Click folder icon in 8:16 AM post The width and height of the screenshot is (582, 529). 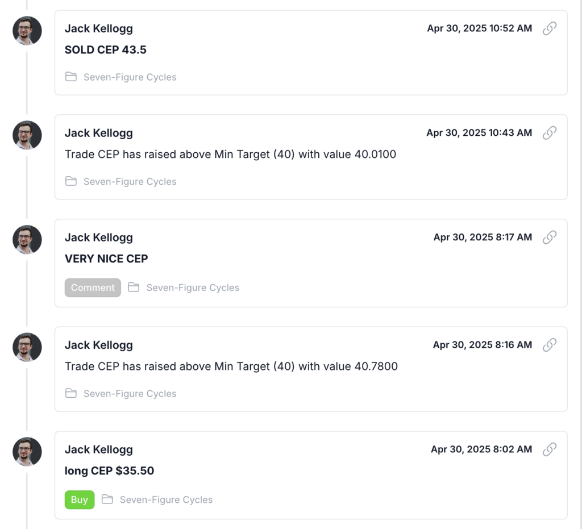[x=71, y=394]
